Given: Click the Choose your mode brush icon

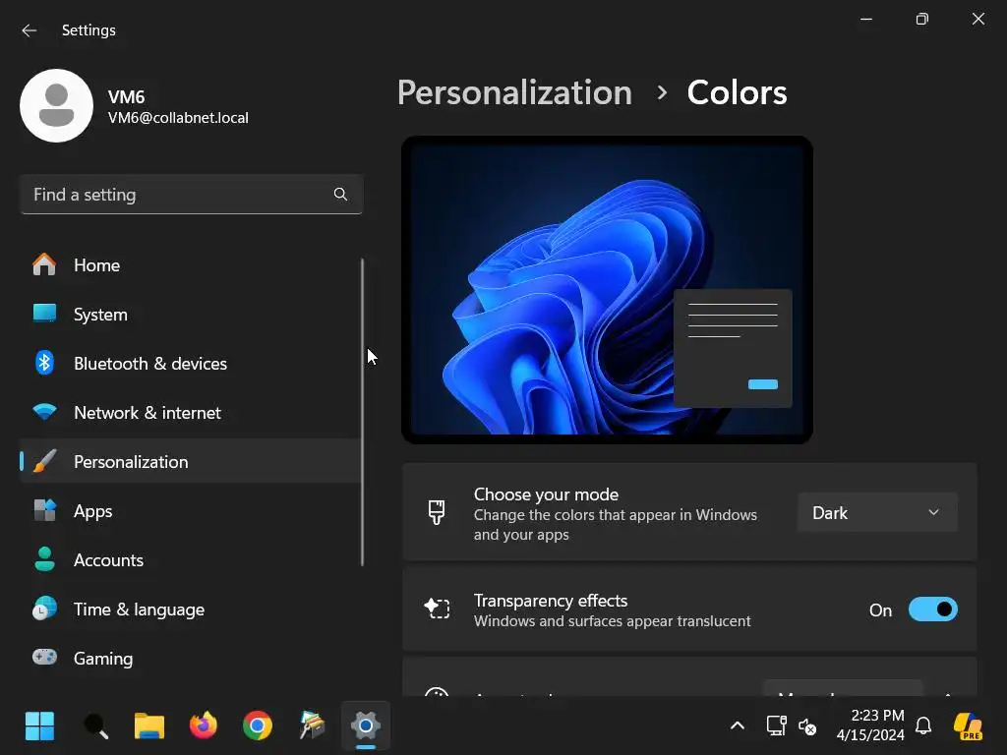Looking at the screenshot, I should (x=437, y=512).
